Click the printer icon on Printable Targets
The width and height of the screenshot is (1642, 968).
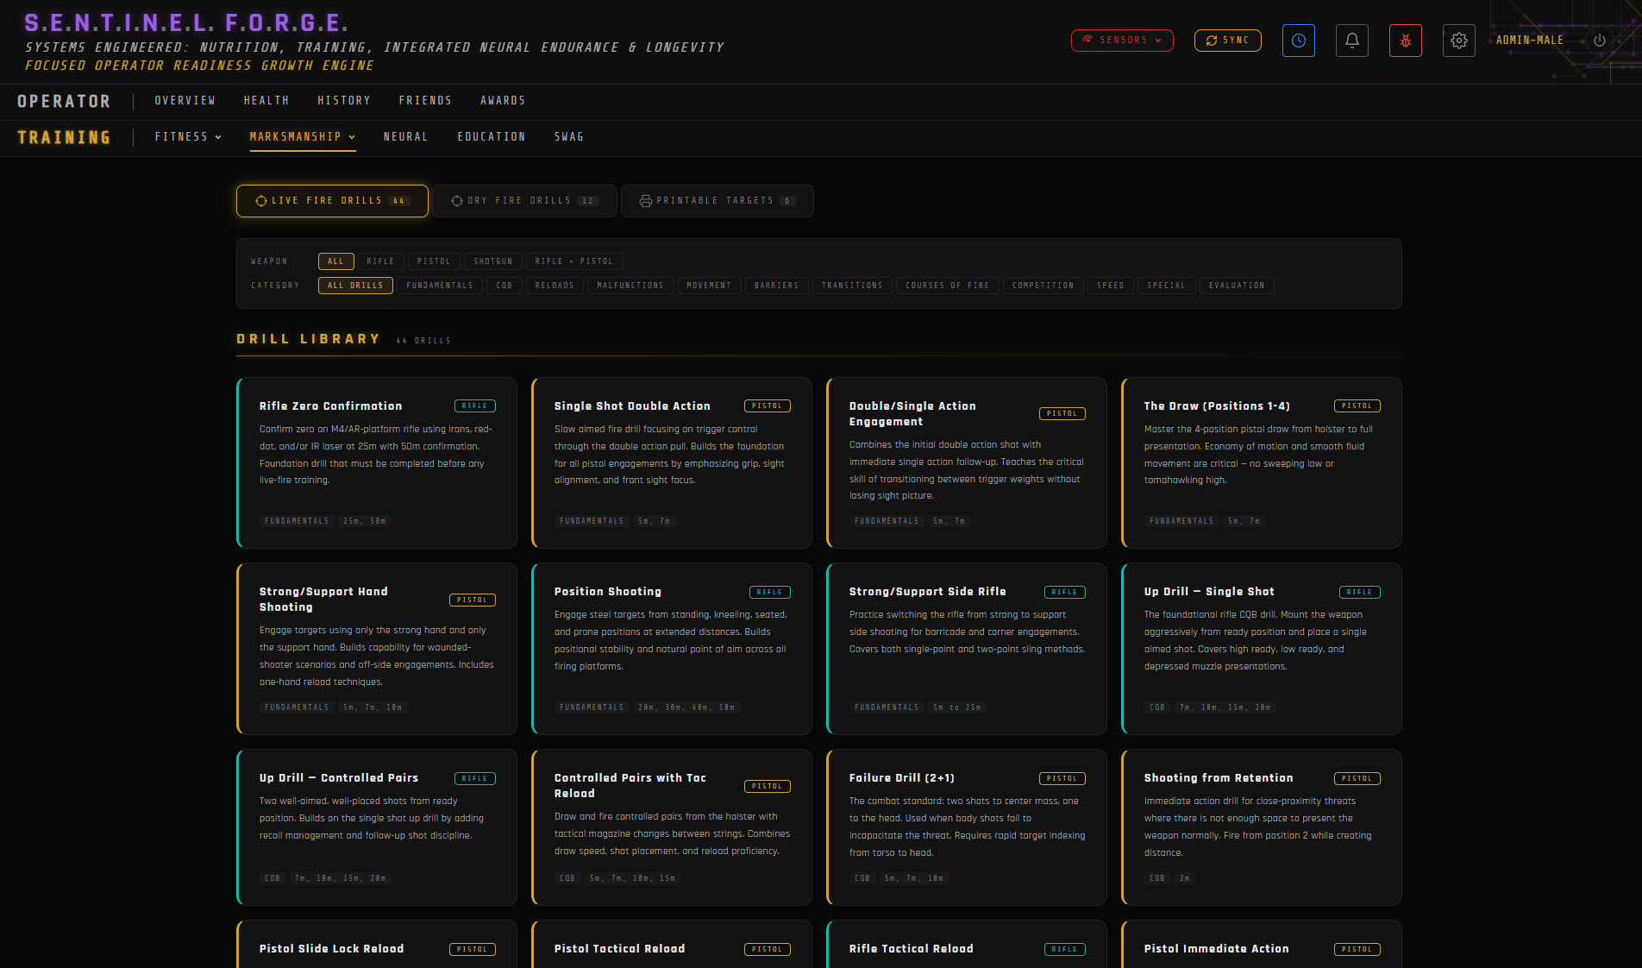point(645,200)
